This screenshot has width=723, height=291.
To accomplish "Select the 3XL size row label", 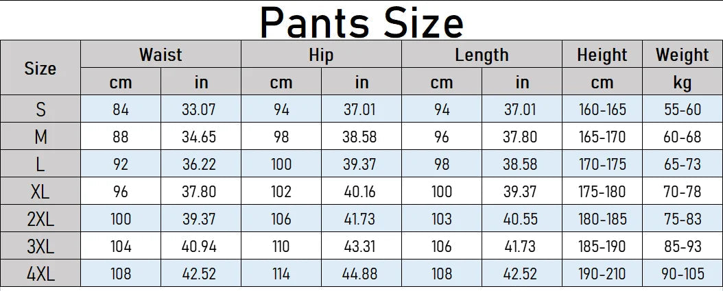I will [x=40, y=246].
